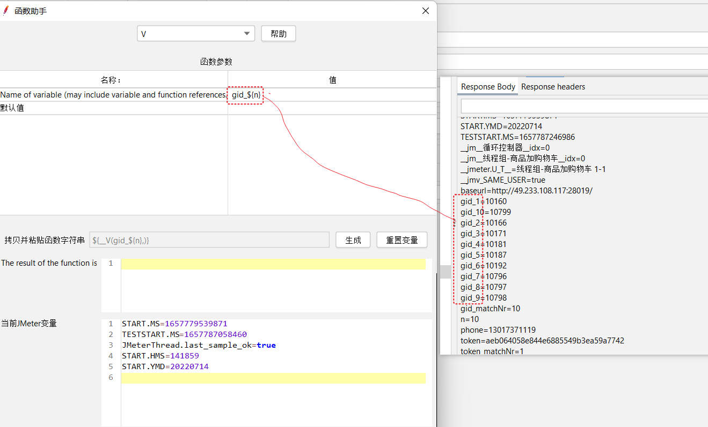Click phone=13017371119 in the response body
This screenshot has height=427, width=708.
pyautogui.click(x=498, y=330)
